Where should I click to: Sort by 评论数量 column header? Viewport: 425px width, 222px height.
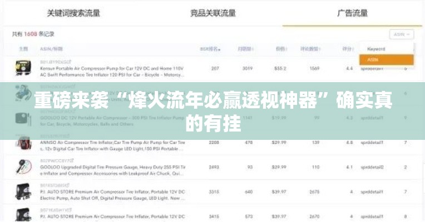(310, 49)
